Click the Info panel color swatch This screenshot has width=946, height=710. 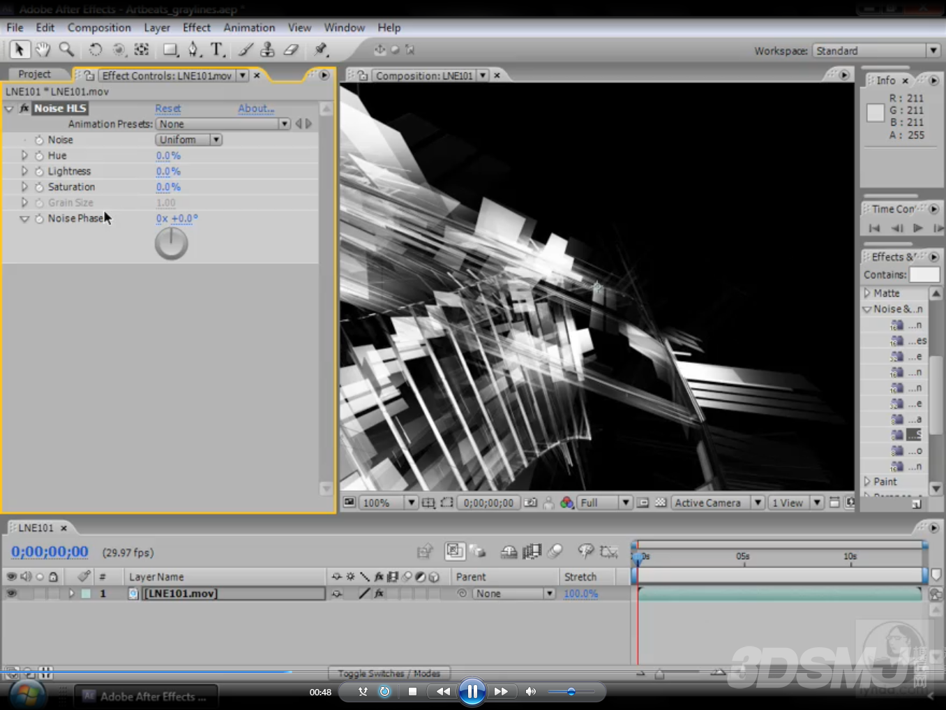pos(876,113)
